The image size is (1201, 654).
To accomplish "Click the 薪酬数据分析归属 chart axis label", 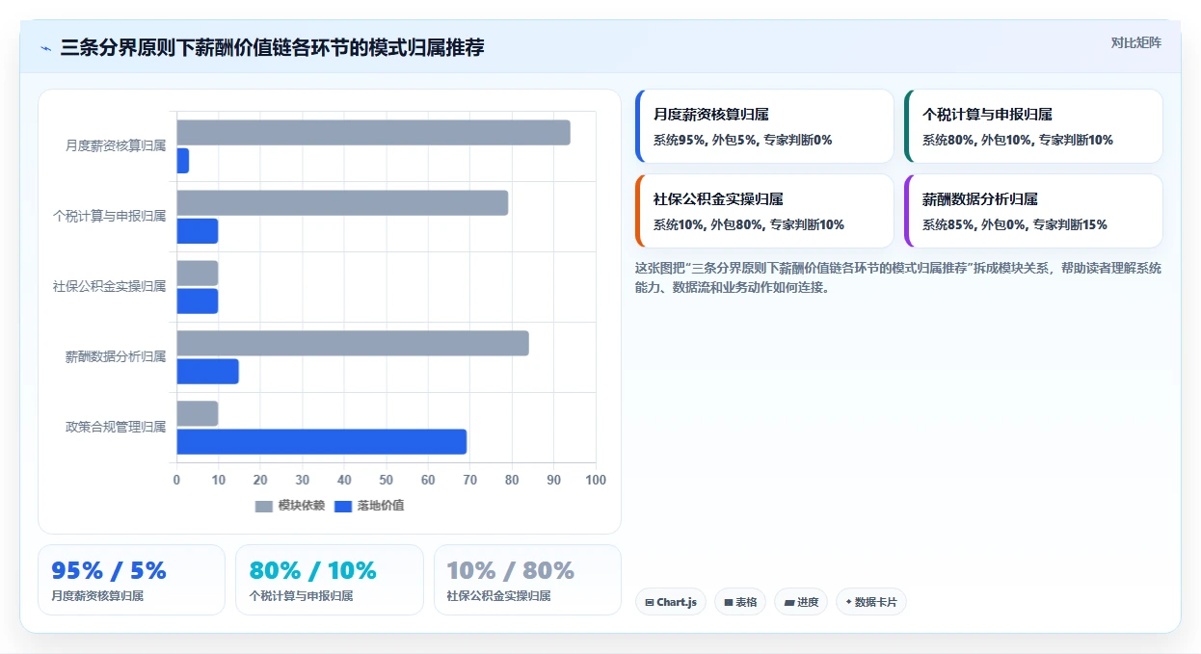I will (116, 357).
